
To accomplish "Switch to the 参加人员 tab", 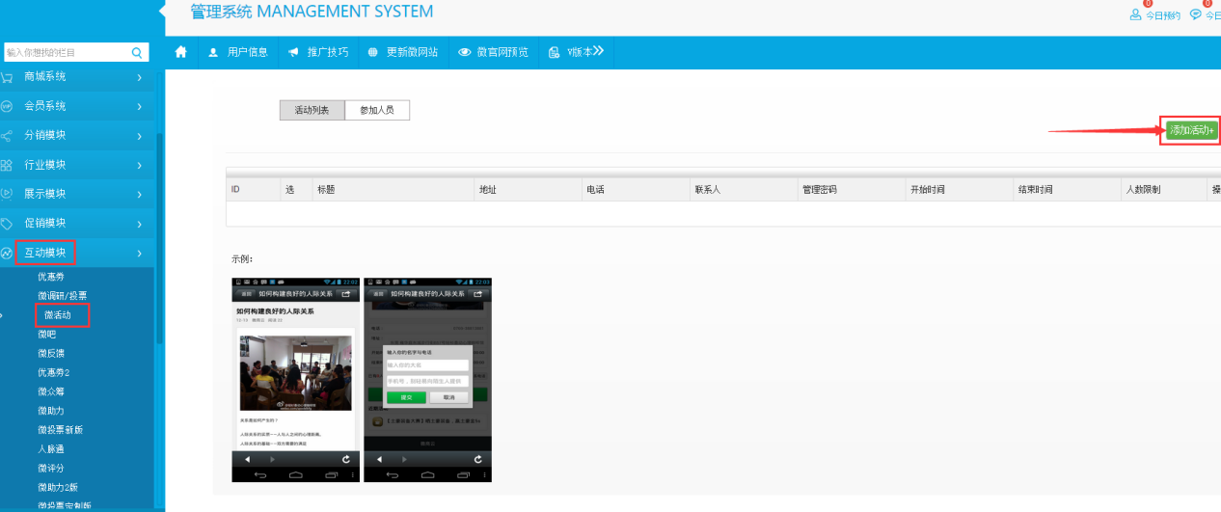I will pyautogui.click(x=377, y=110).
